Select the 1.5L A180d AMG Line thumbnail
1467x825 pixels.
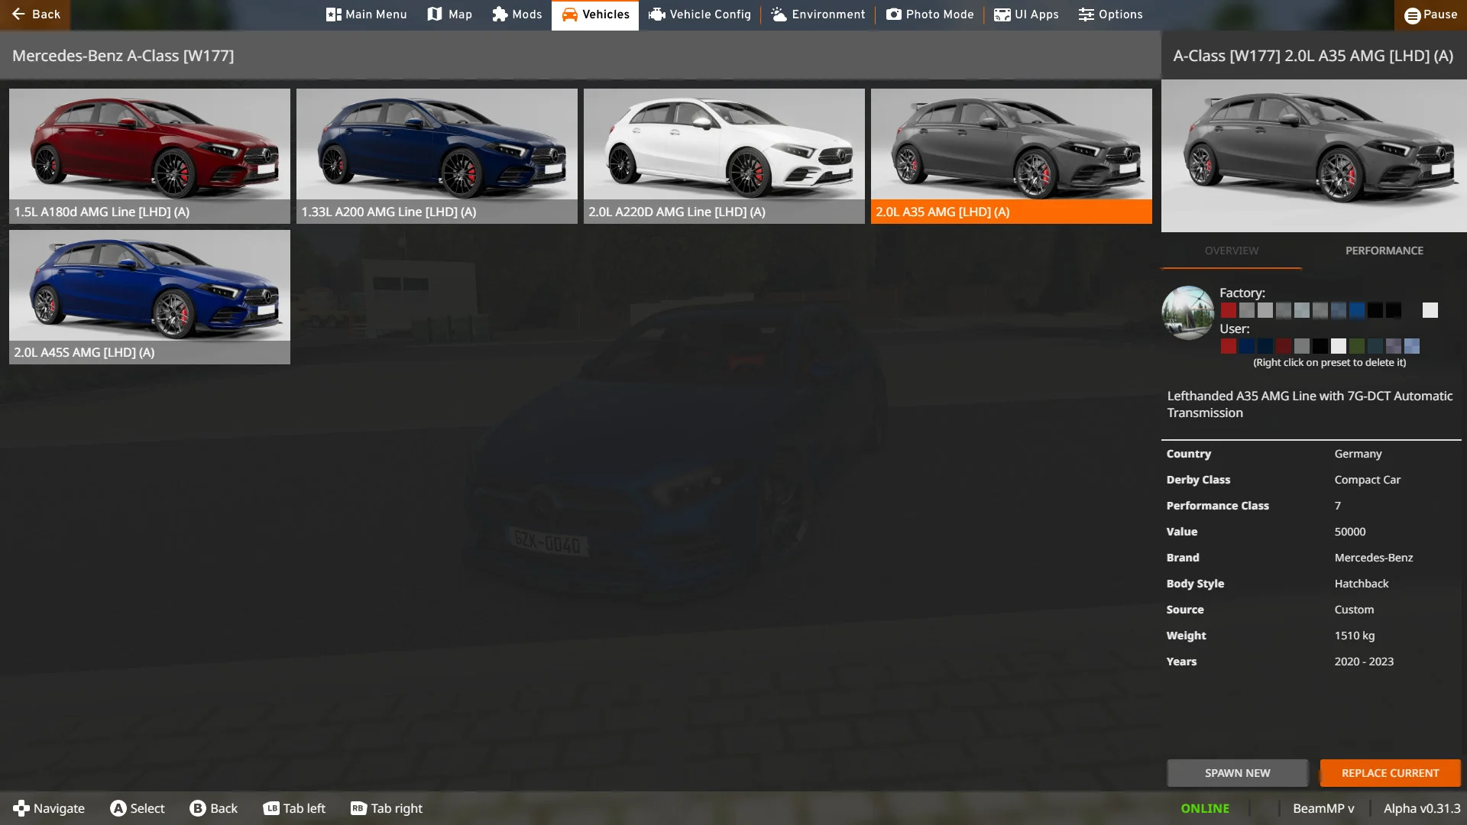[x=150, y=156]
